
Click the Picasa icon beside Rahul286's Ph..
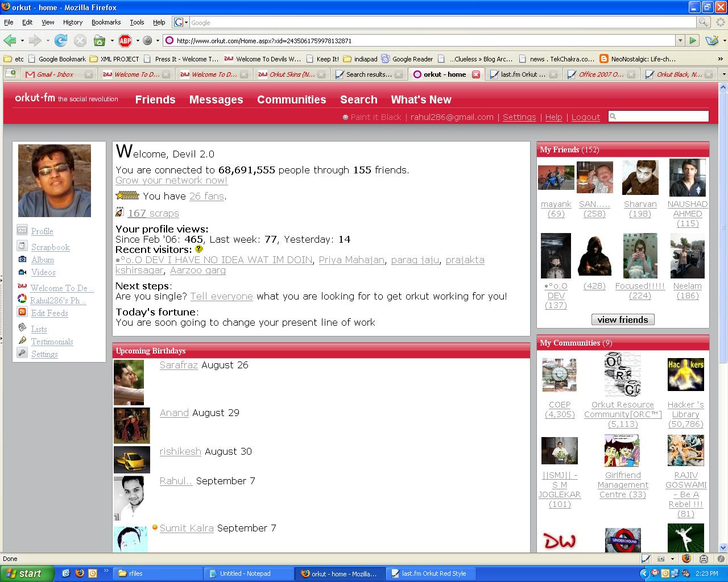coord(22,299)
